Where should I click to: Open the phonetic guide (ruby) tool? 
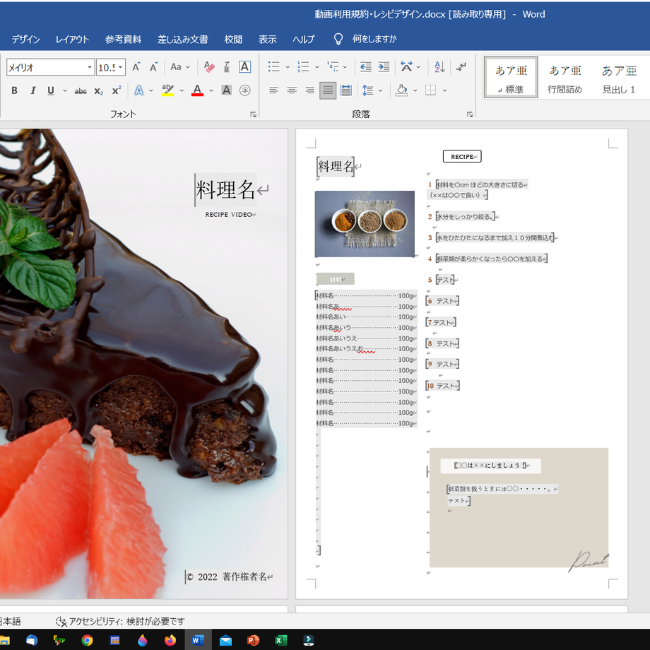(227, 66)
